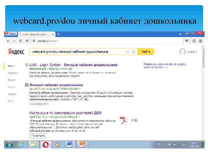This screenshot has width=208, height=156.
Task: Add page to bookmarks with heart icon
Action: 187,41
